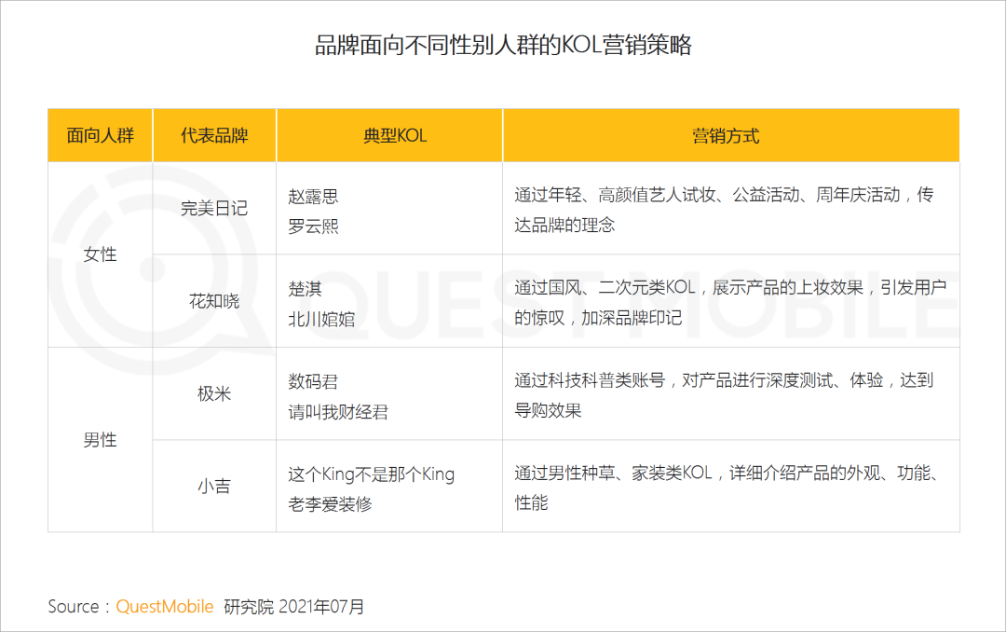
Task: Select the 面向人群 column header
Action: click(100, 135)
